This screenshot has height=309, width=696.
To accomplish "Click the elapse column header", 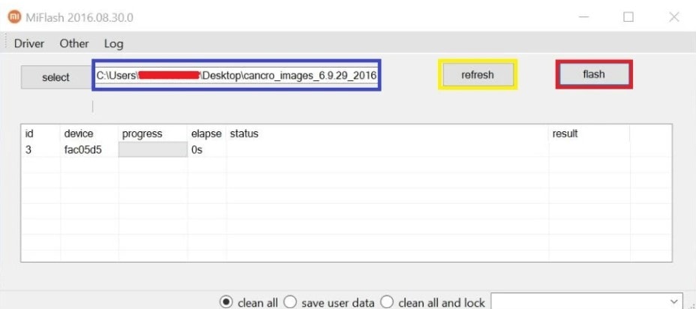I will (207, 133).
